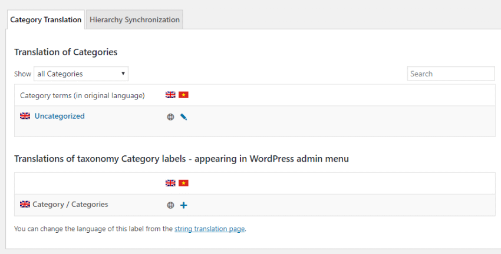Click the Vietnam flag in Category terms header
This screenshot has height=254, width=501.
[x=183, y=95]
